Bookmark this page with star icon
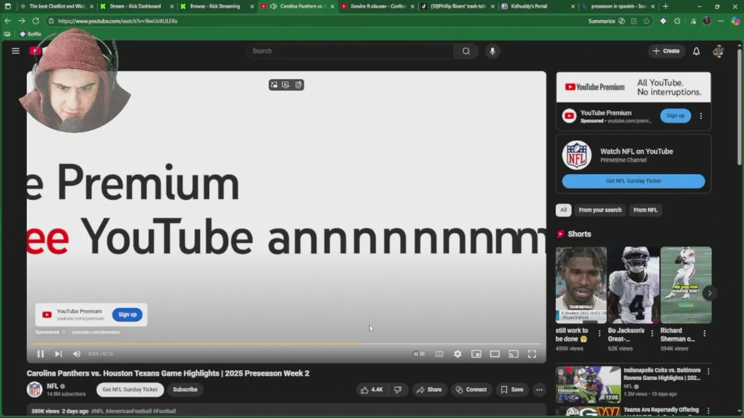 646,21
